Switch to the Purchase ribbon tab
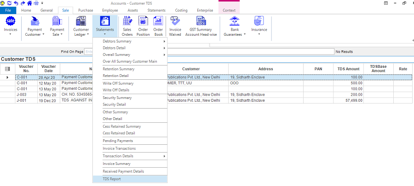This screenshot has width=414, height=186. point(85,10)
